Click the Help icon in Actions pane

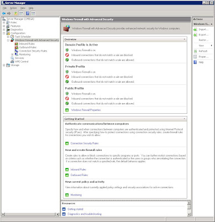click(195, 62)
